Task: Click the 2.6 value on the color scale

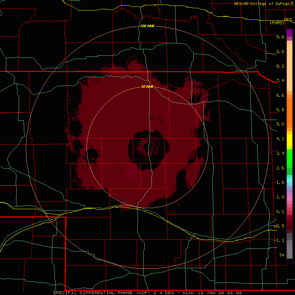Action: [x=280, y=168]
